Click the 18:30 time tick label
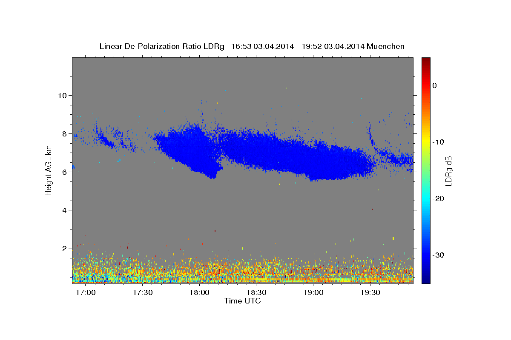Screen dimensions: 511x340 256,293
